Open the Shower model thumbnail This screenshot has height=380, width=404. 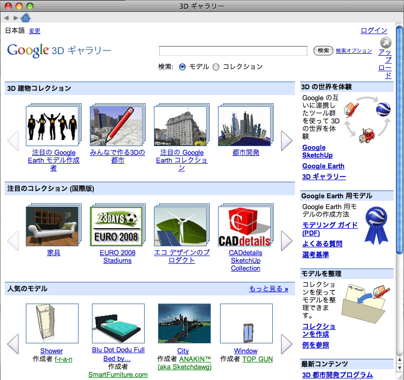pos(52,323)
